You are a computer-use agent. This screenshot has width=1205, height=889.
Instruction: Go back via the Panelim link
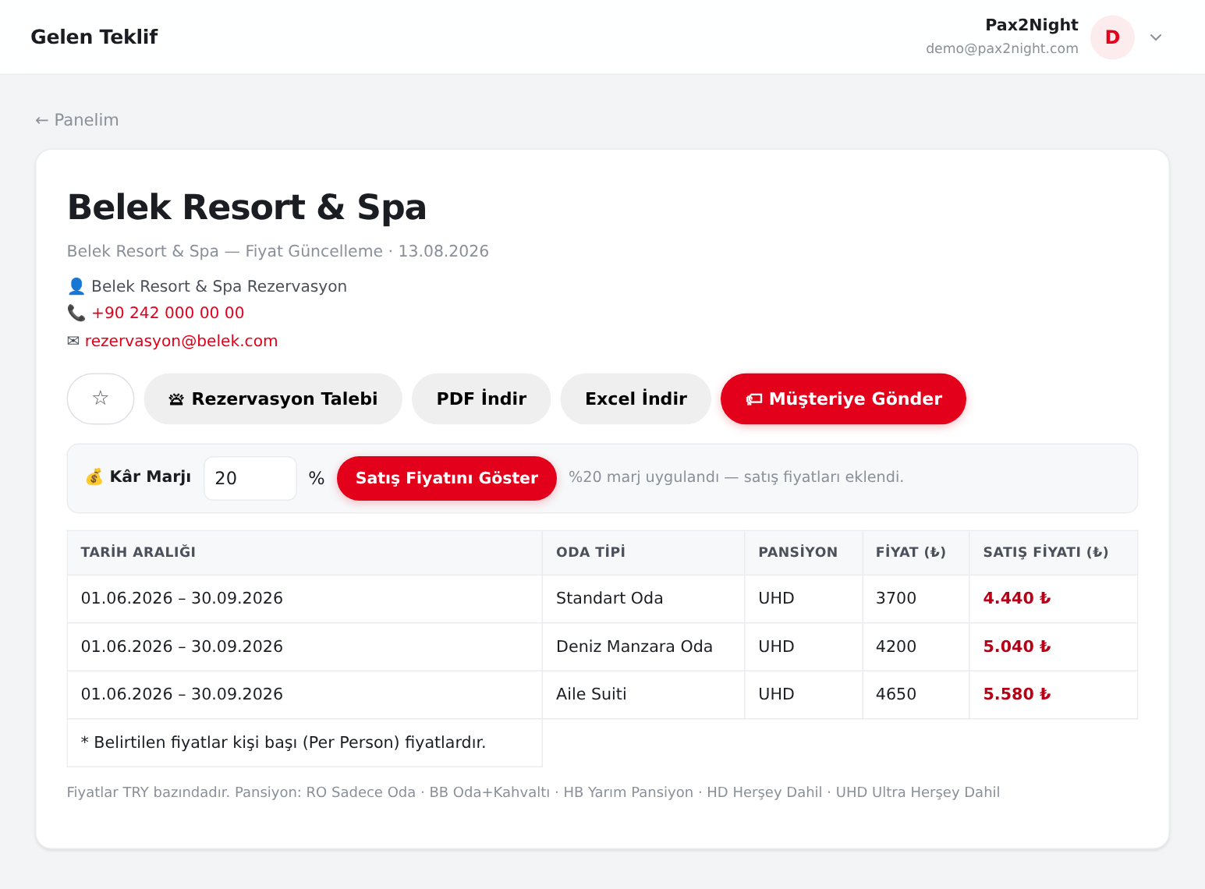click(x=77, y=120)
